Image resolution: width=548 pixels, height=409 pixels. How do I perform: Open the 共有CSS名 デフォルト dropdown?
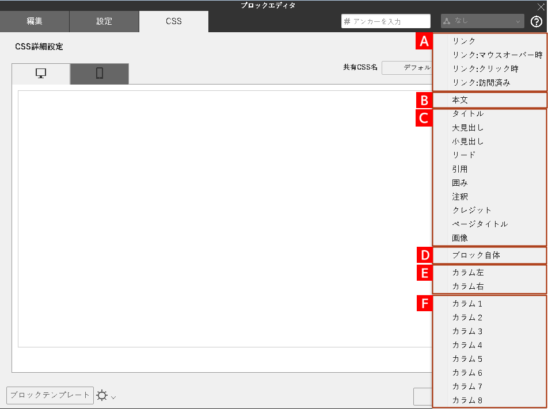(x=408, y=68)
